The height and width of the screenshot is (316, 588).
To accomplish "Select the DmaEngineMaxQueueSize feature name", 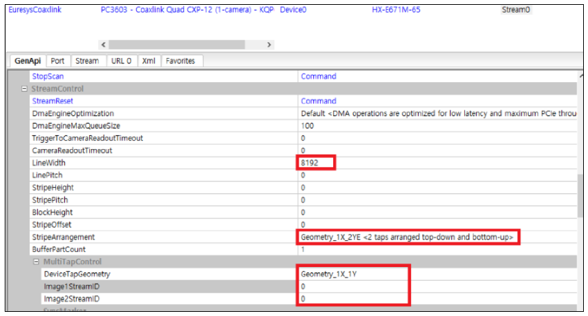I will pos(76,126).
